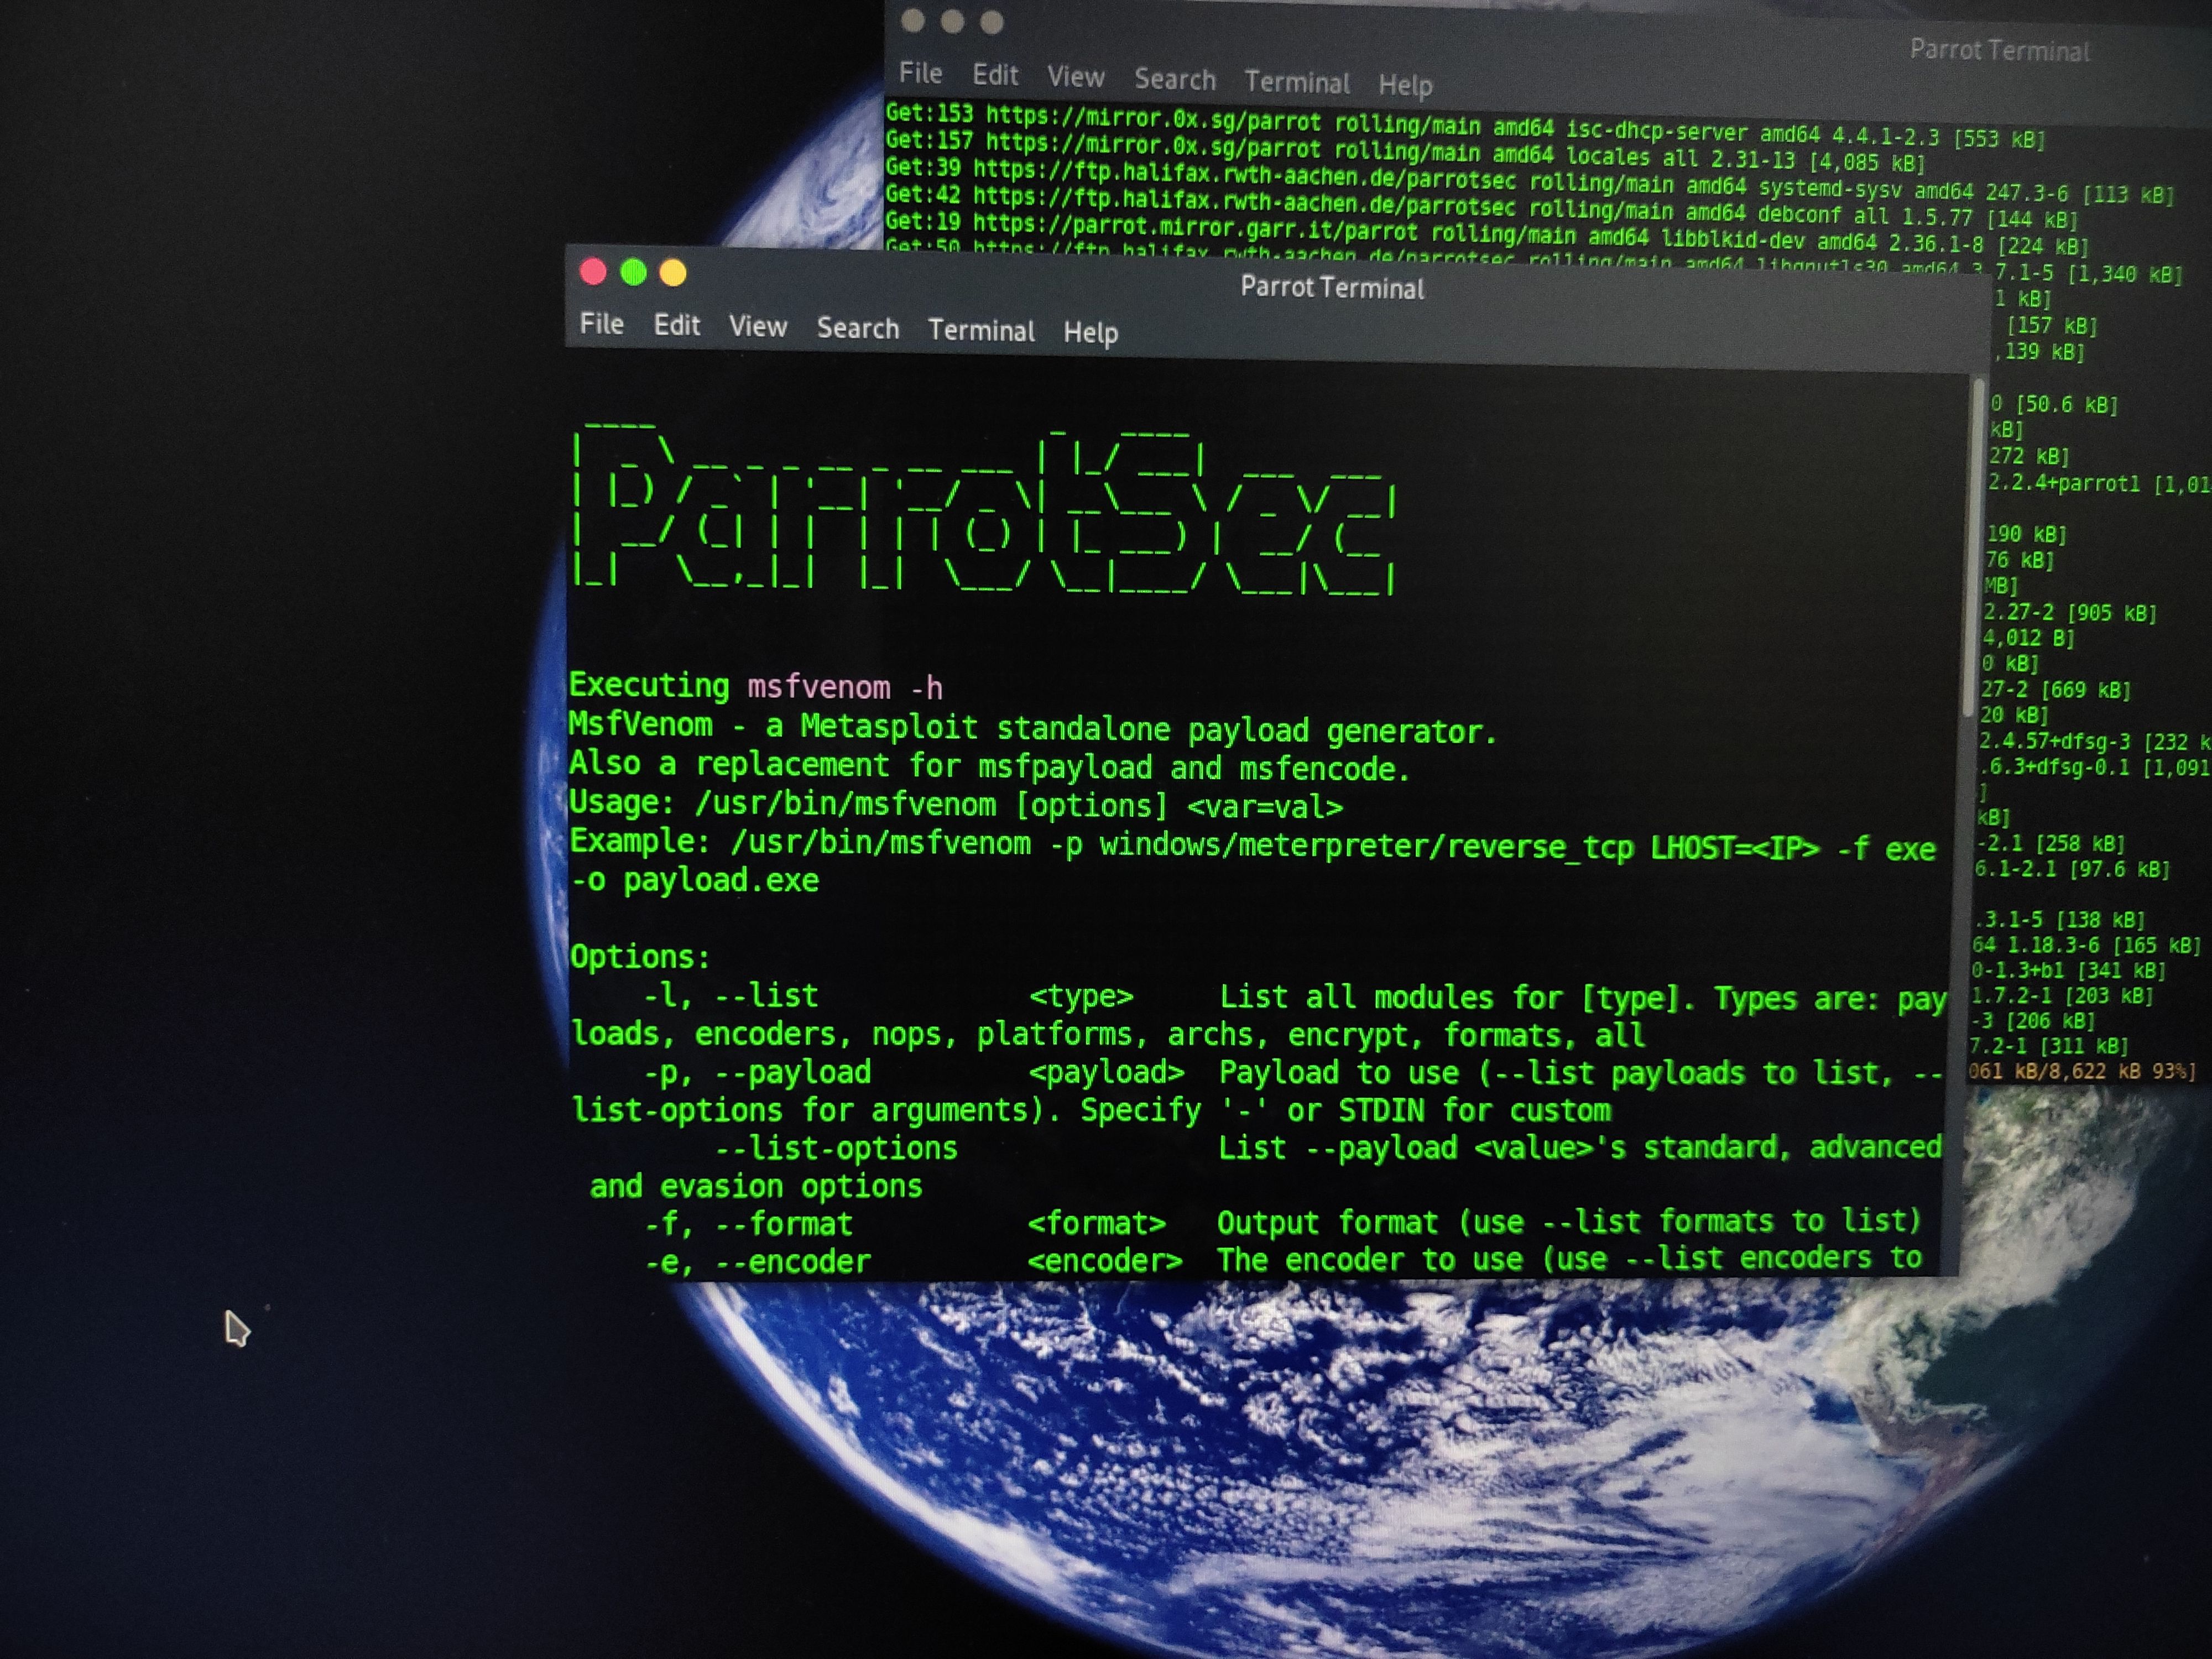Image resolution: width=2212 pixels, height=1659 pixels.
Task: Click the '<format>' argument text
Action: click(1097, 1223)
